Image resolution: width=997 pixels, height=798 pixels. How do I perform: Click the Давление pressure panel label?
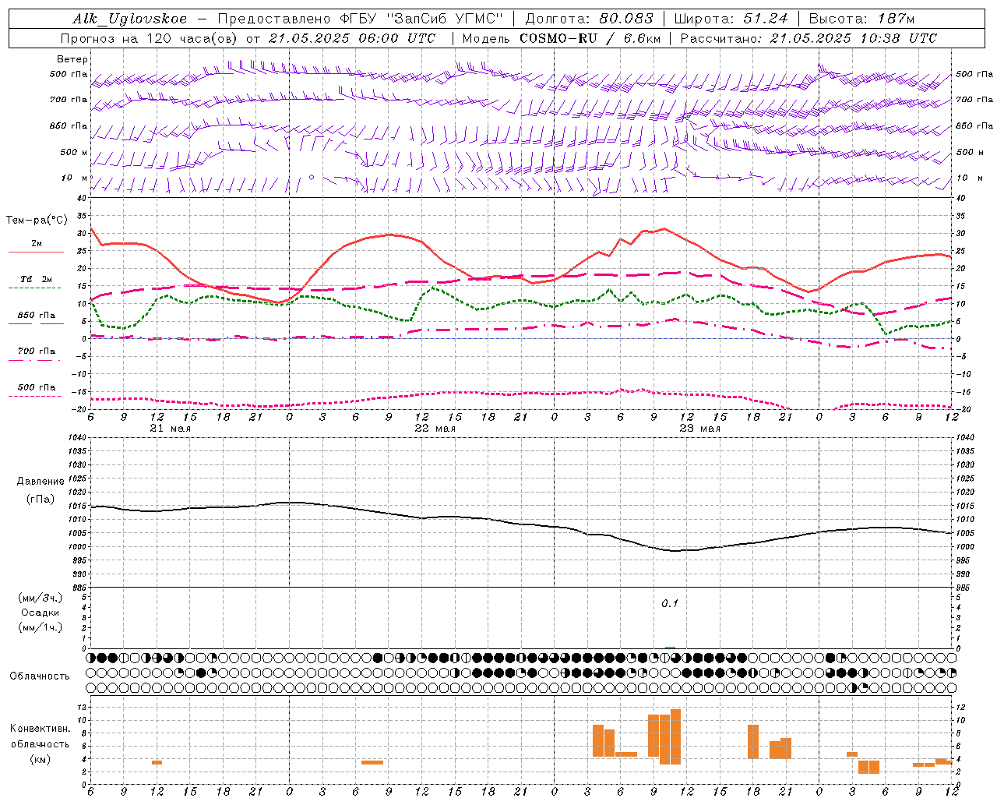[x=41, y=482]
